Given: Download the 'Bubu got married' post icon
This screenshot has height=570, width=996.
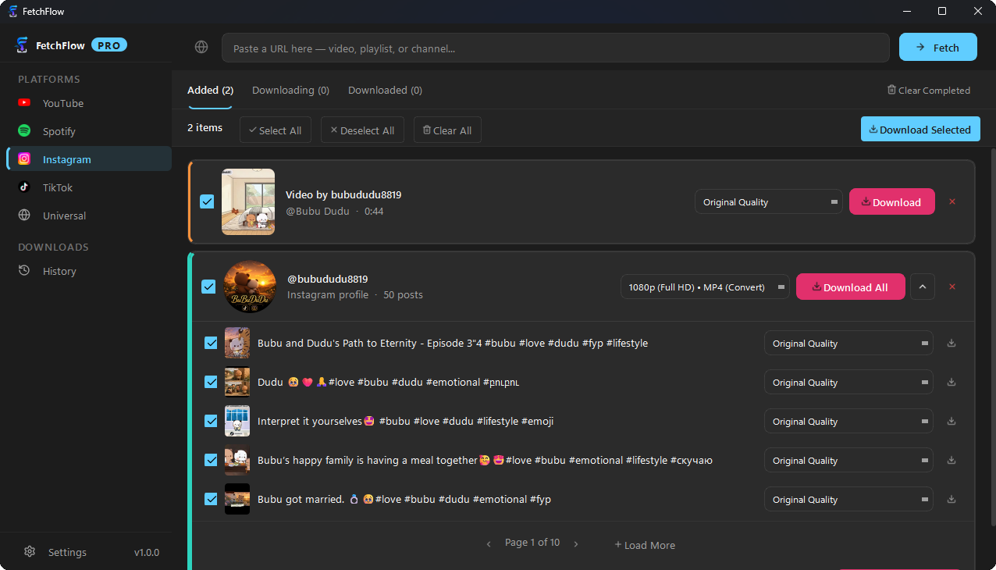Looking at the screenshot, I should [952, 499].
